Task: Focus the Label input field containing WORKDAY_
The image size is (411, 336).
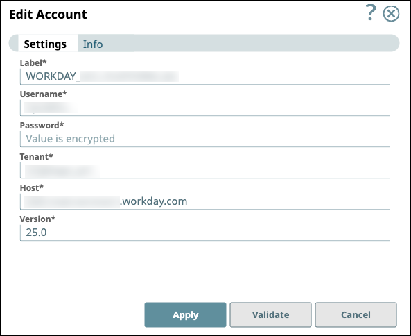Action: pyautogui.click(x=204, y=76)
